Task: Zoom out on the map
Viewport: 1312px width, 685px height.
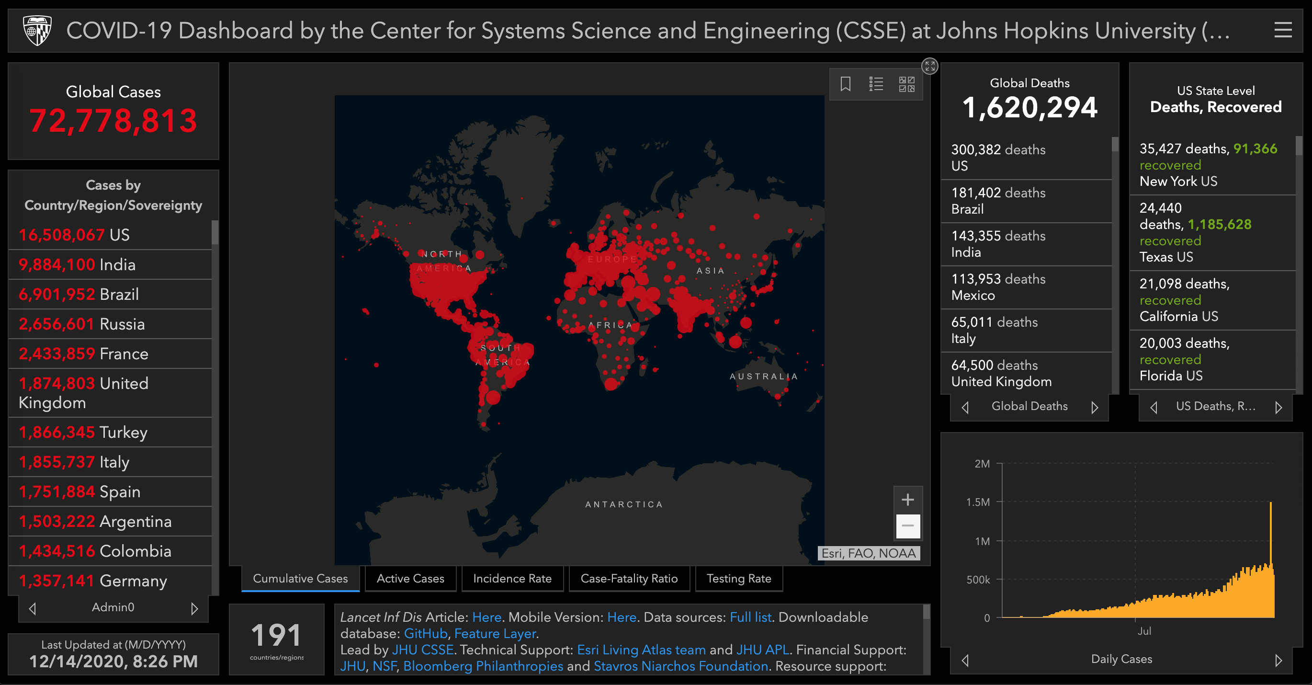Action: [907, 526]
